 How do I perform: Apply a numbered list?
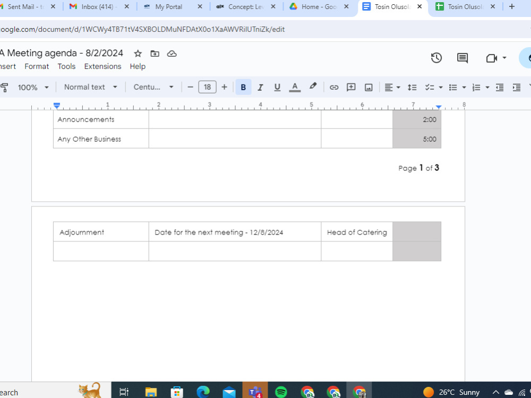pyautogui.click(x=476, y=88)
